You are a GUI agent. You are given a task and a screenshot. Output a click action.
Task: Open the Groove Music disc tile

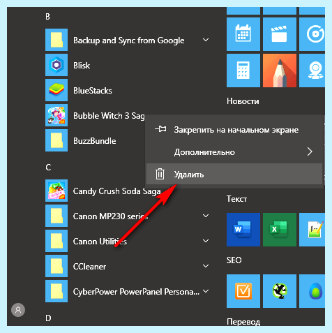[312, 34]
